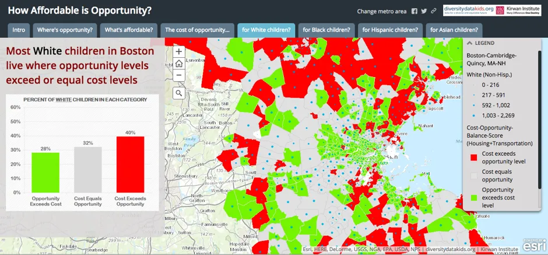Go to "The cost of opportunity..." tab

pos(197,30)
